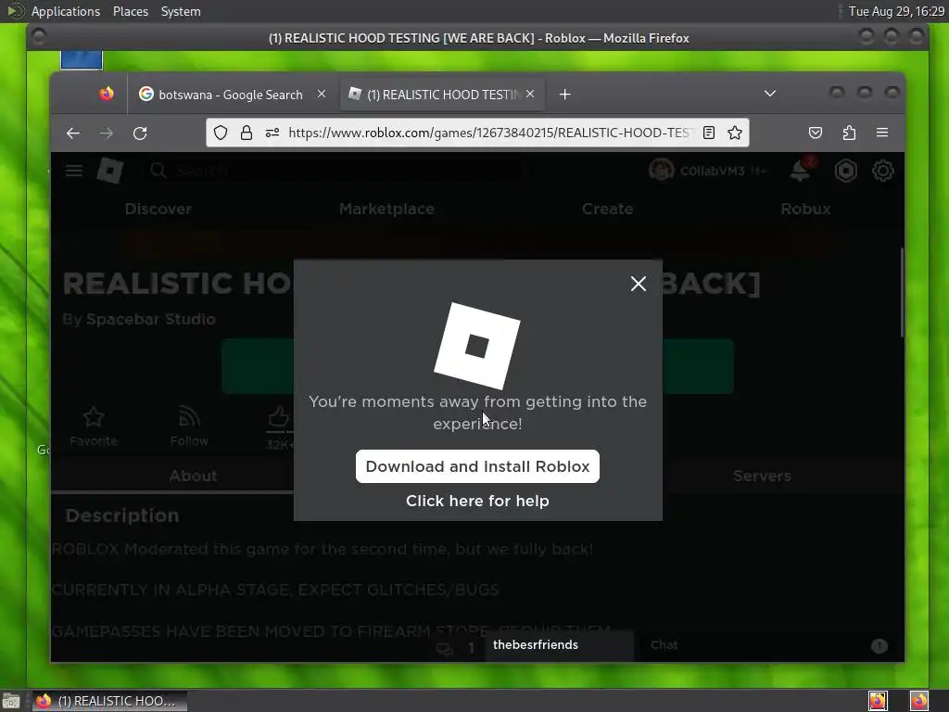Open the thebesrfriends chat conversation
Screen dimensions: 949x712
tap(559, 645)
